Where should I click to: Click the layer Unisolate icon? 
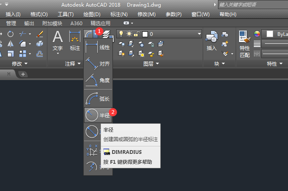point(131,54)
